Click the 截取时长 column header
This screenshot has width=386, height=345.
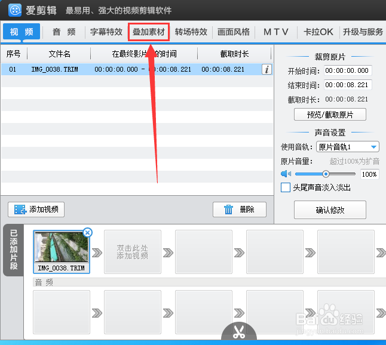pos(234,54)
